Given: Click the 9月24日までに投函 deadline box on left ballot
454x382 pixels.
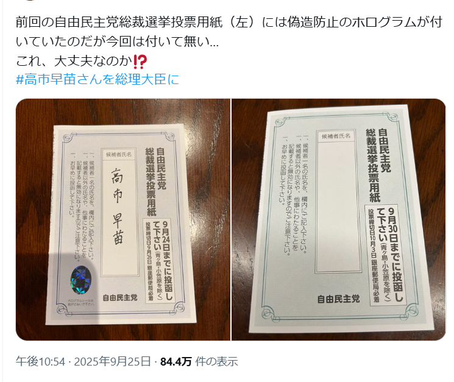Looking at the screenshot, I should pyautogui.click(x=159, y=261).
